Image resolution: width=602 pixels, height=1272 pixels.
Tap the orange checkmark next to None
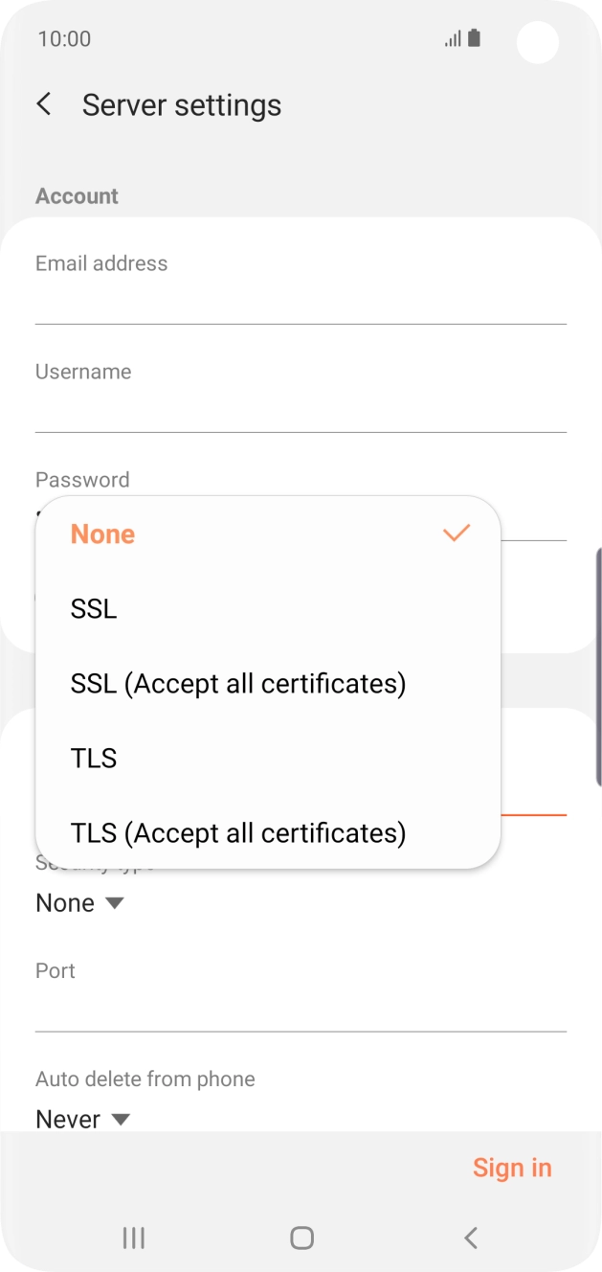[x=457, y=534]
